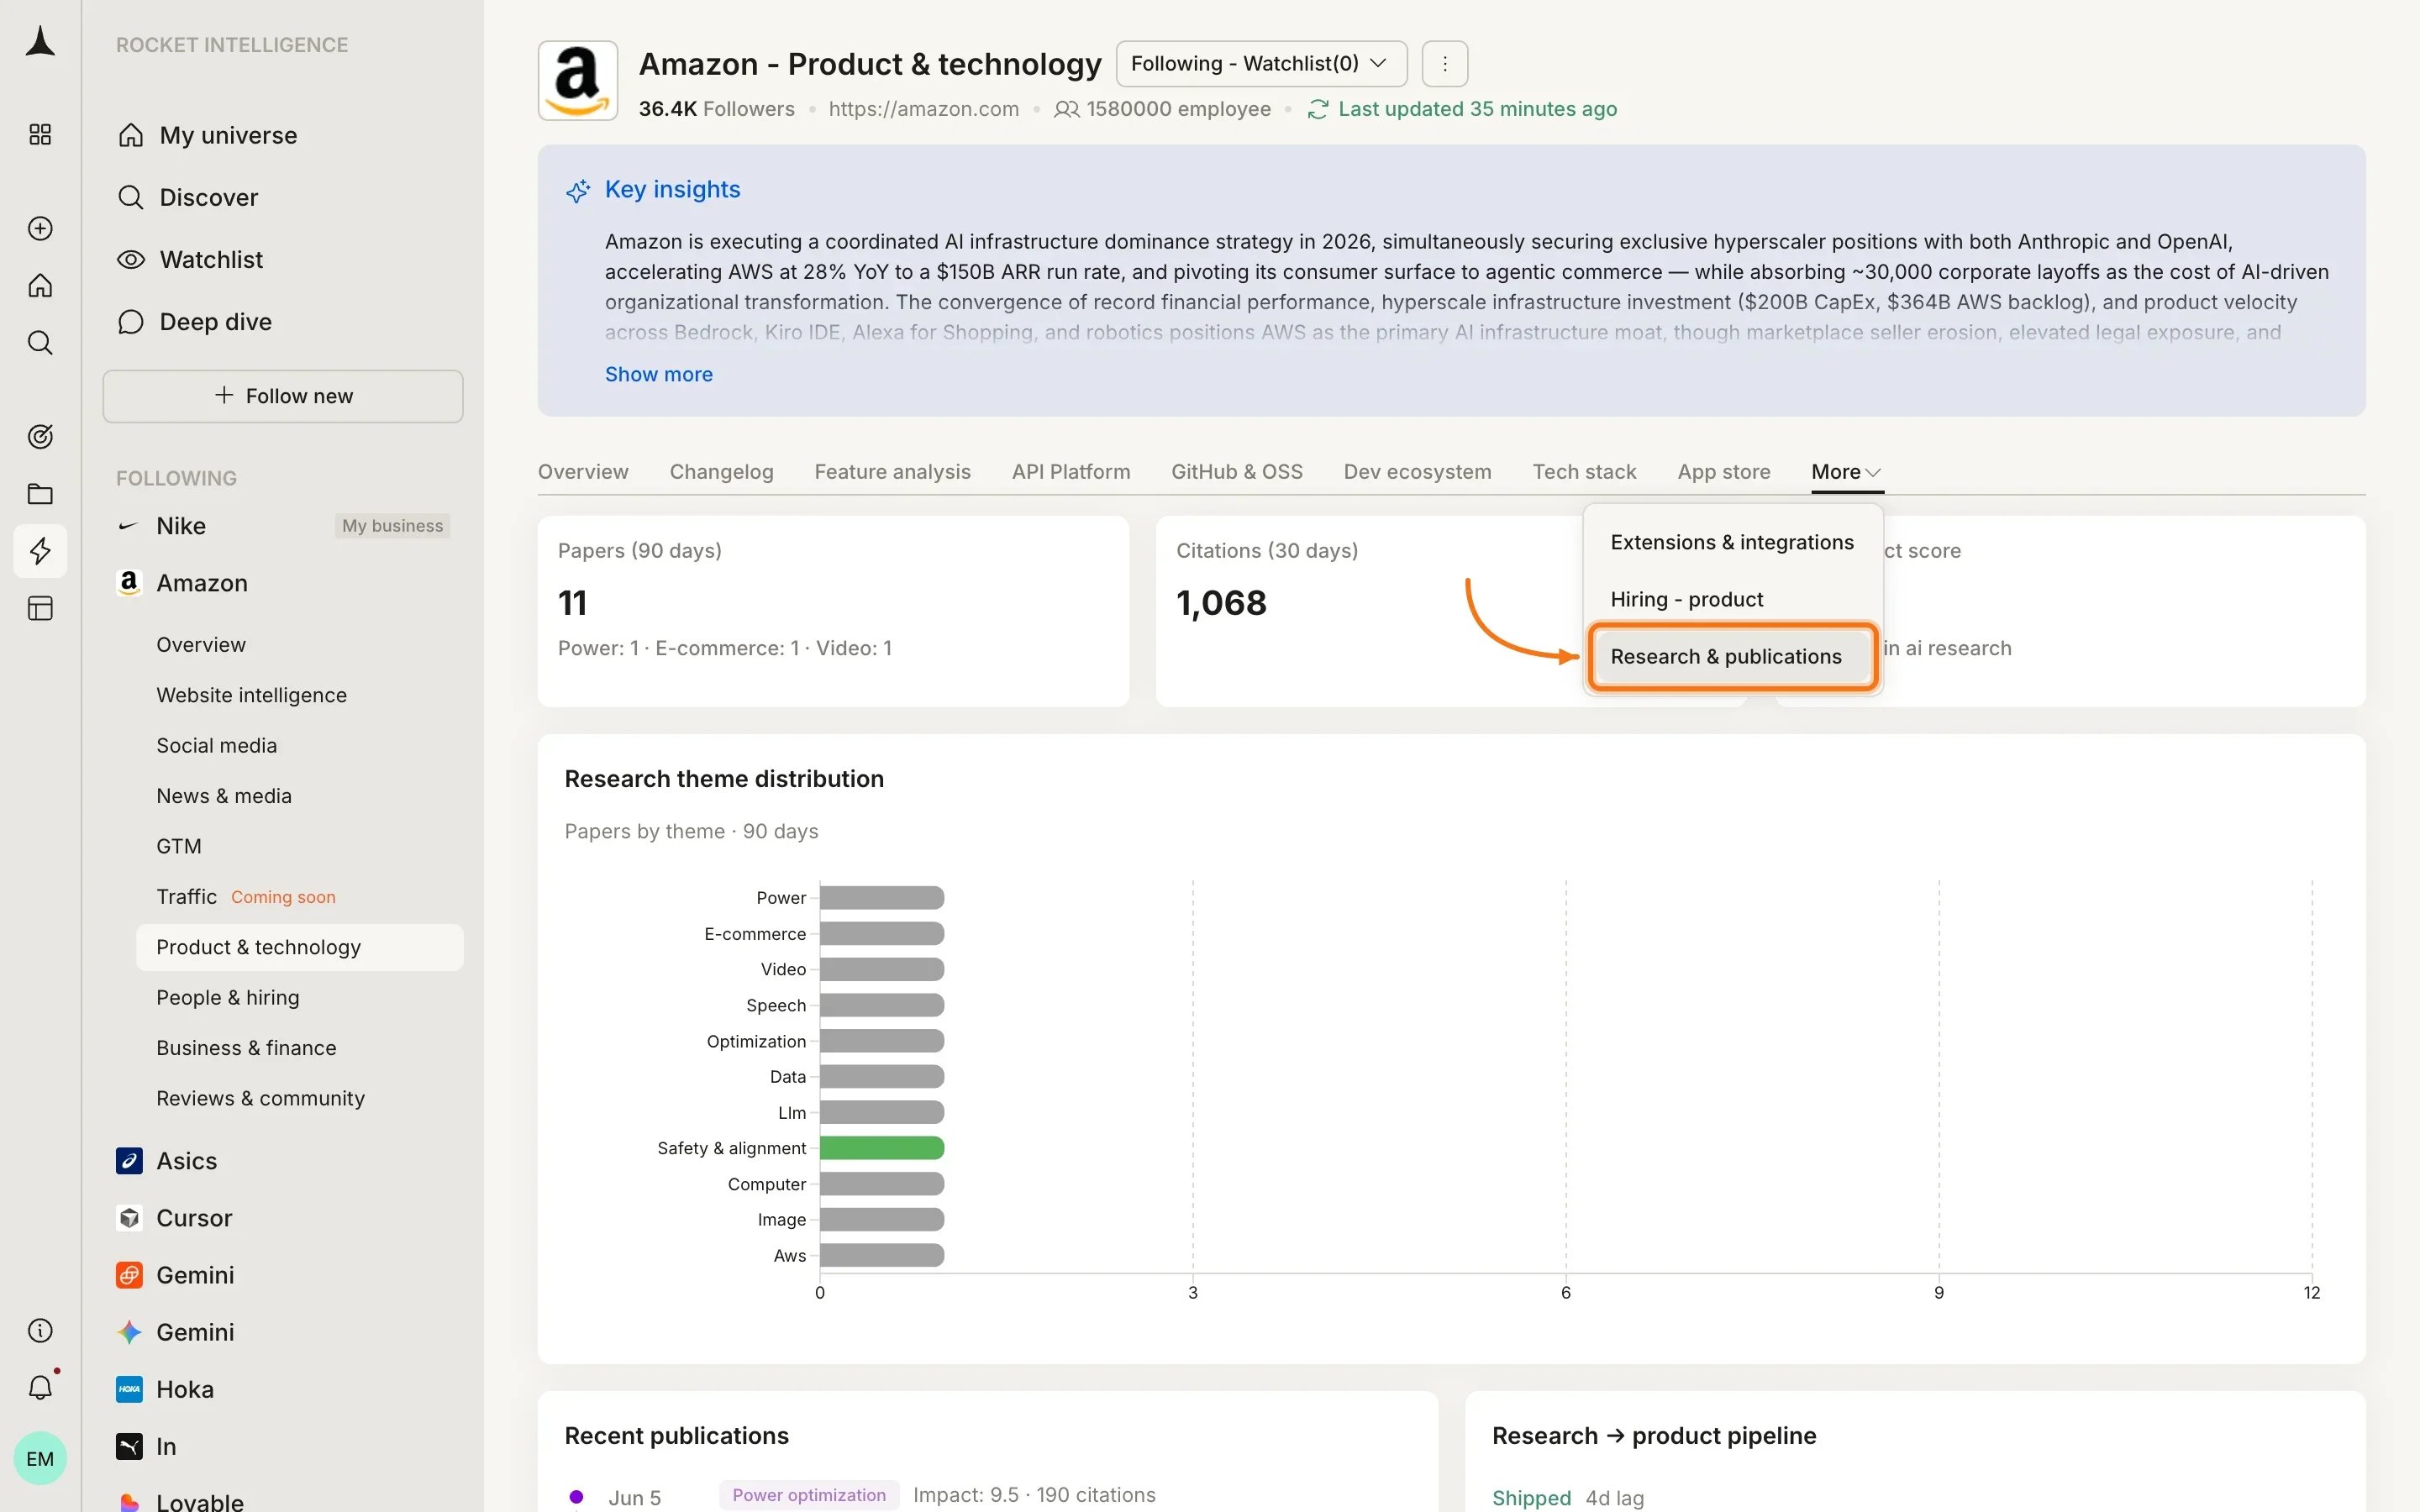Click the Rocket logo icon in the rail

coord(40,42)
